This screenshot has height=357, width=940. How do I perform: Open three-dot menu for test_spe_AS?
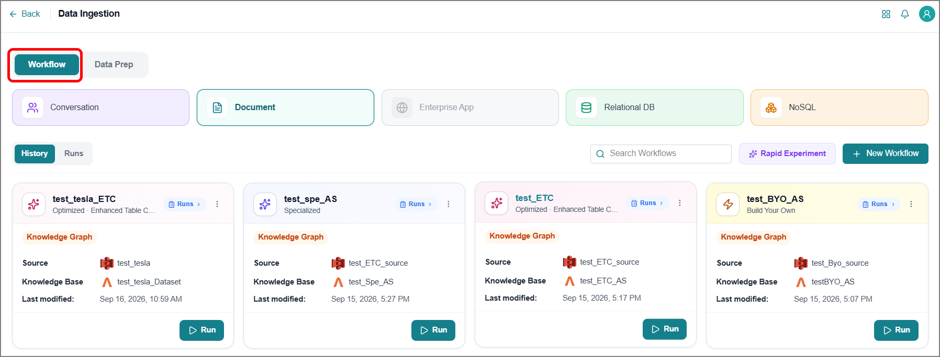(x=449, y=204)
